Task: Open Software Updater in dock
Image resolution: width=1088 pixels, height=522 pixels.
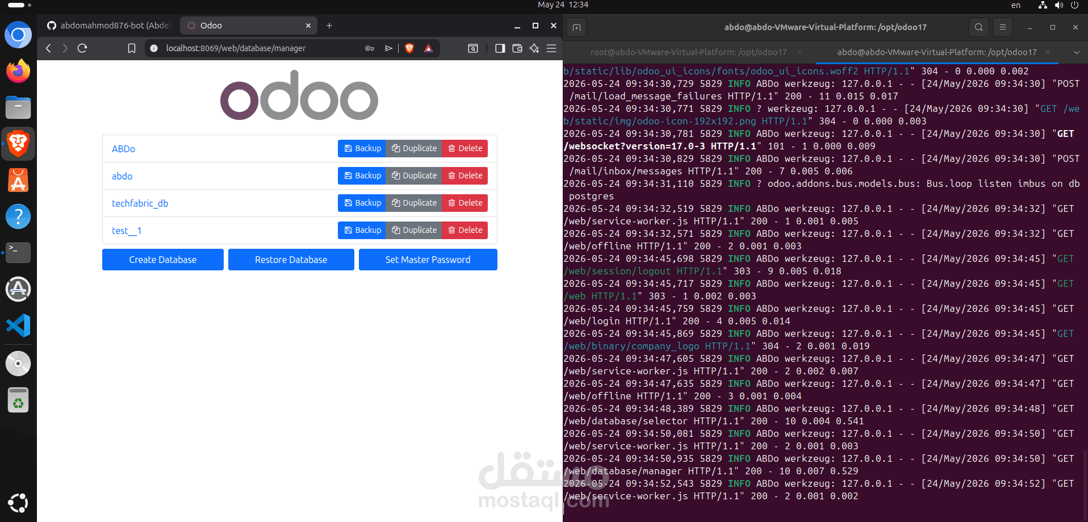Action: point(18,289)
